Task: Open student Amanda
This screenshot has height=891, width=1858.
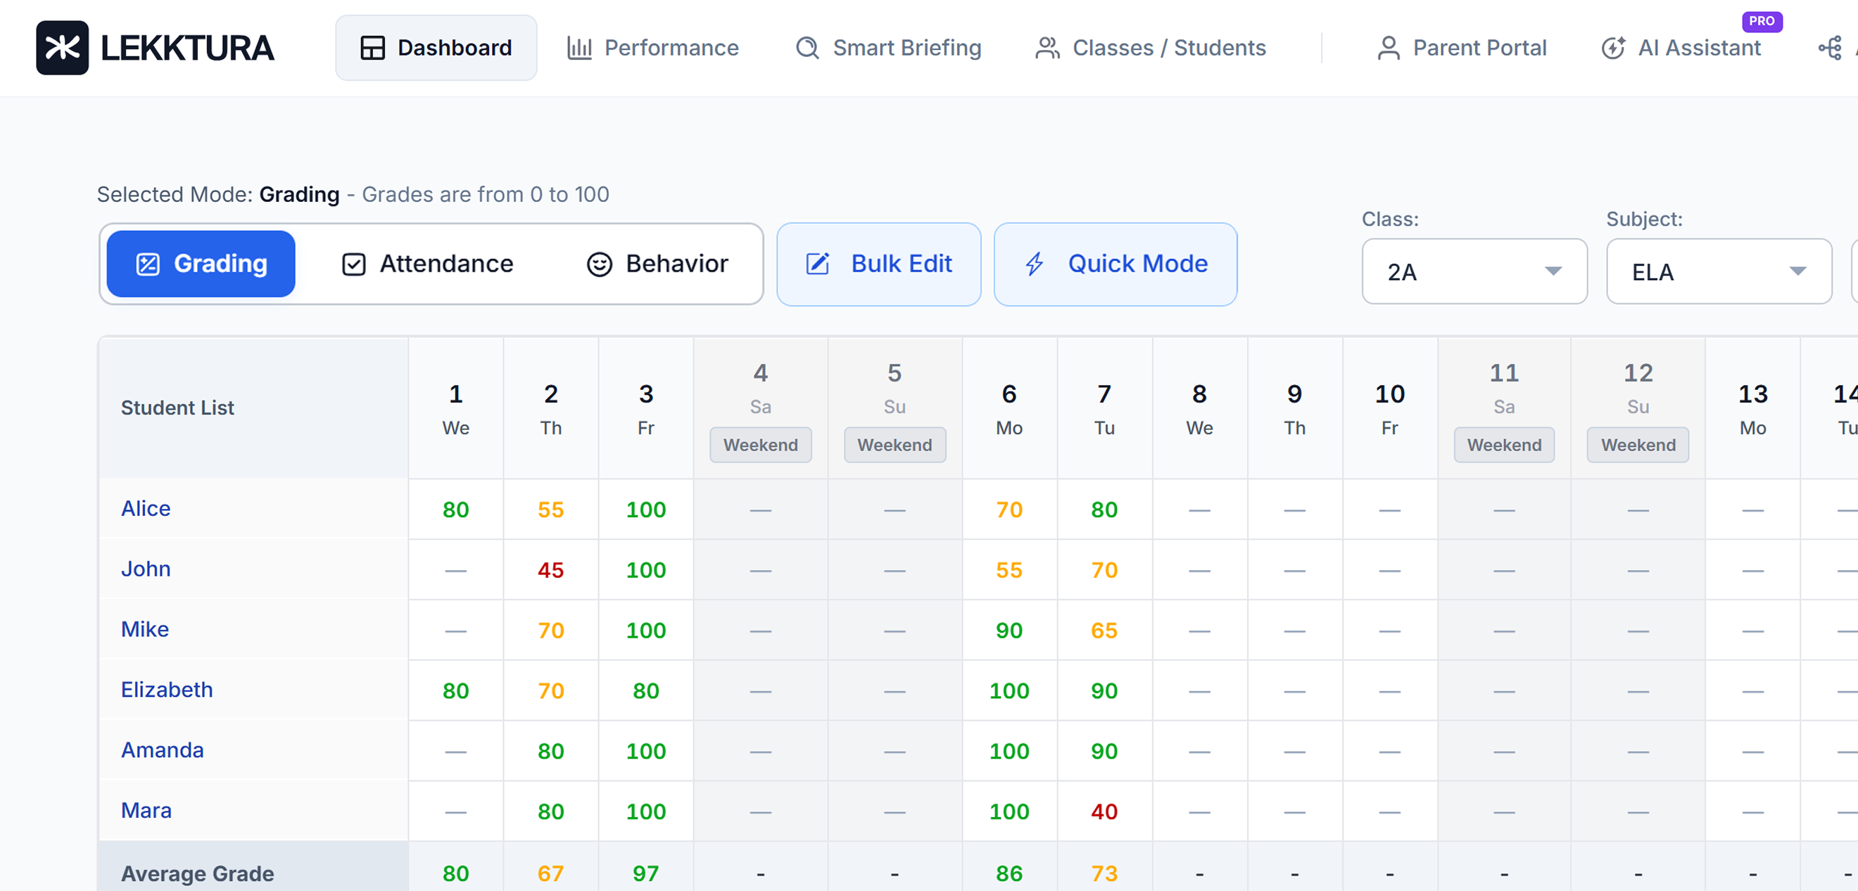Action: 163,750
